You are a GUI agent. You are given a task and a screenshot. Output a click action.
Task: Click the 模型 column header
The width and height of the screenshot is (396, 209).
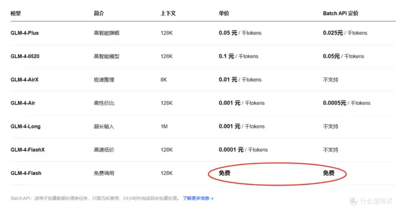pyautogui.click(x=16, y=14)
